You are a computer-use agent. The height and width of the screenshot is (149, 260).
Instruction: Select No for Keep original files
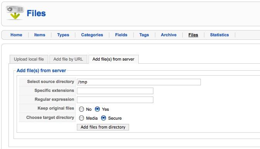click(82, 109)
